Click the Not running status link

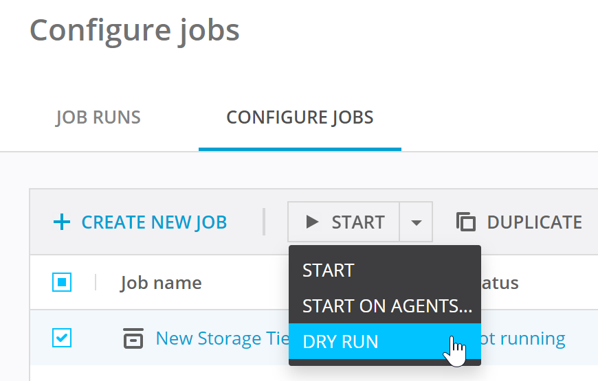pyautogui.click(x=526, y=338)
